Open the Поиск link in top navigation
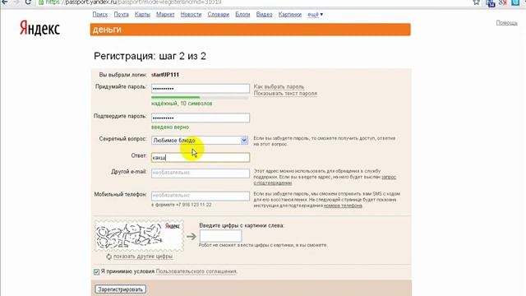 coord(100,15)
